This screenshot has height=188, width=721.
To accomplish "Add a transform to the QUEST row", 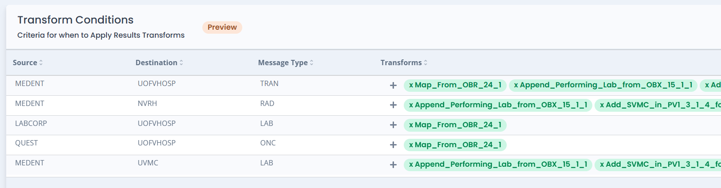I will (x=393, y=145).
